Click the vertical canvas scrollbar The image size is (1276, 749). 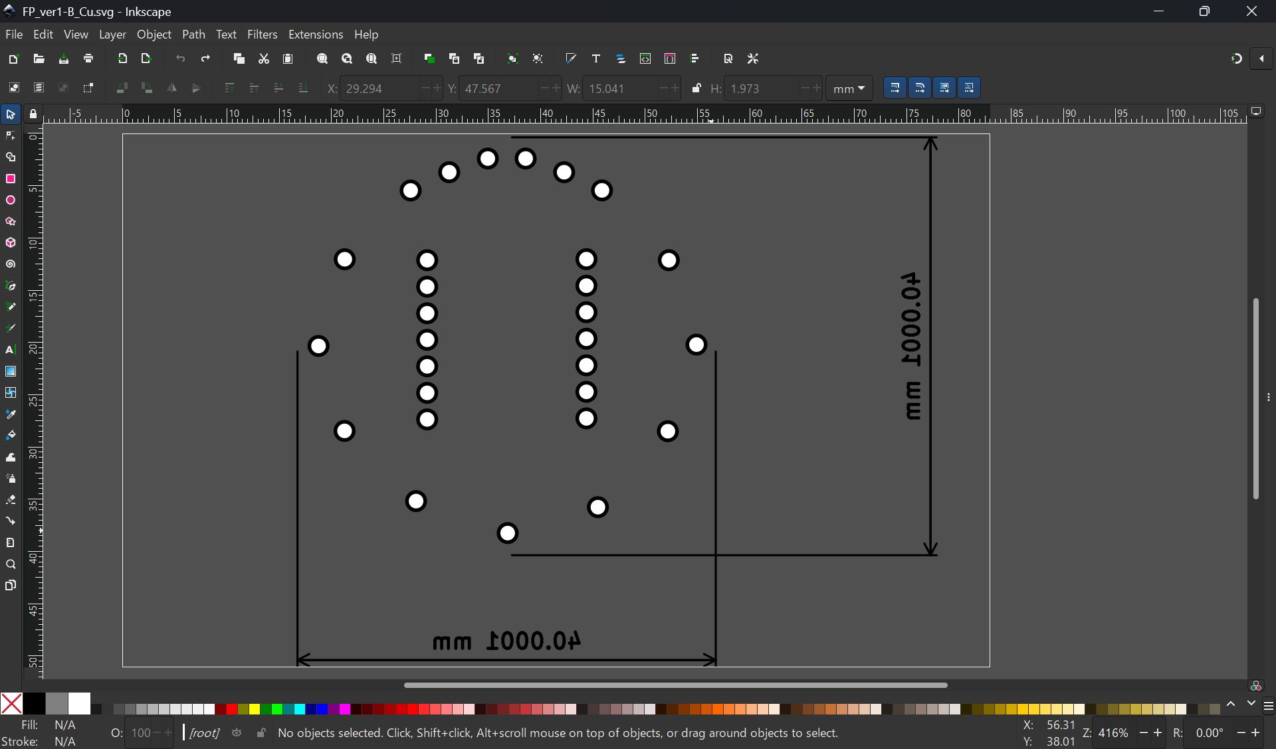[1255, 398]
